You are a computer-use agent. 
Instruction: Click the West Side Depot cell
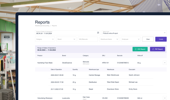113,82
